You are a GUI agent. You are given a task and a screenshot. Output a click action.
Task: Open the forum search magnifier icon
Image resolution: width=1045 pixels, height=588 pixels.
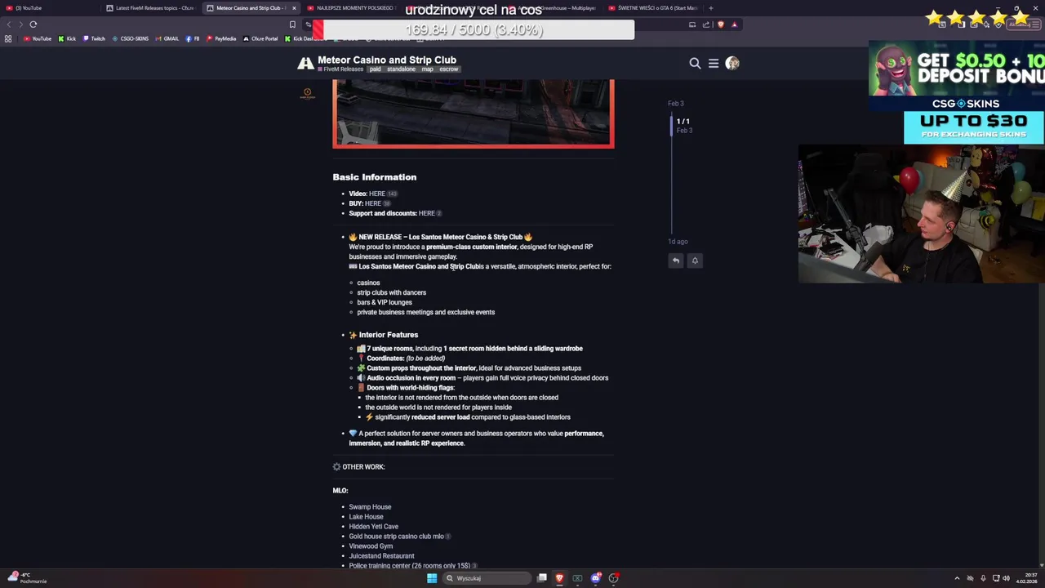(x=695, y=63)
